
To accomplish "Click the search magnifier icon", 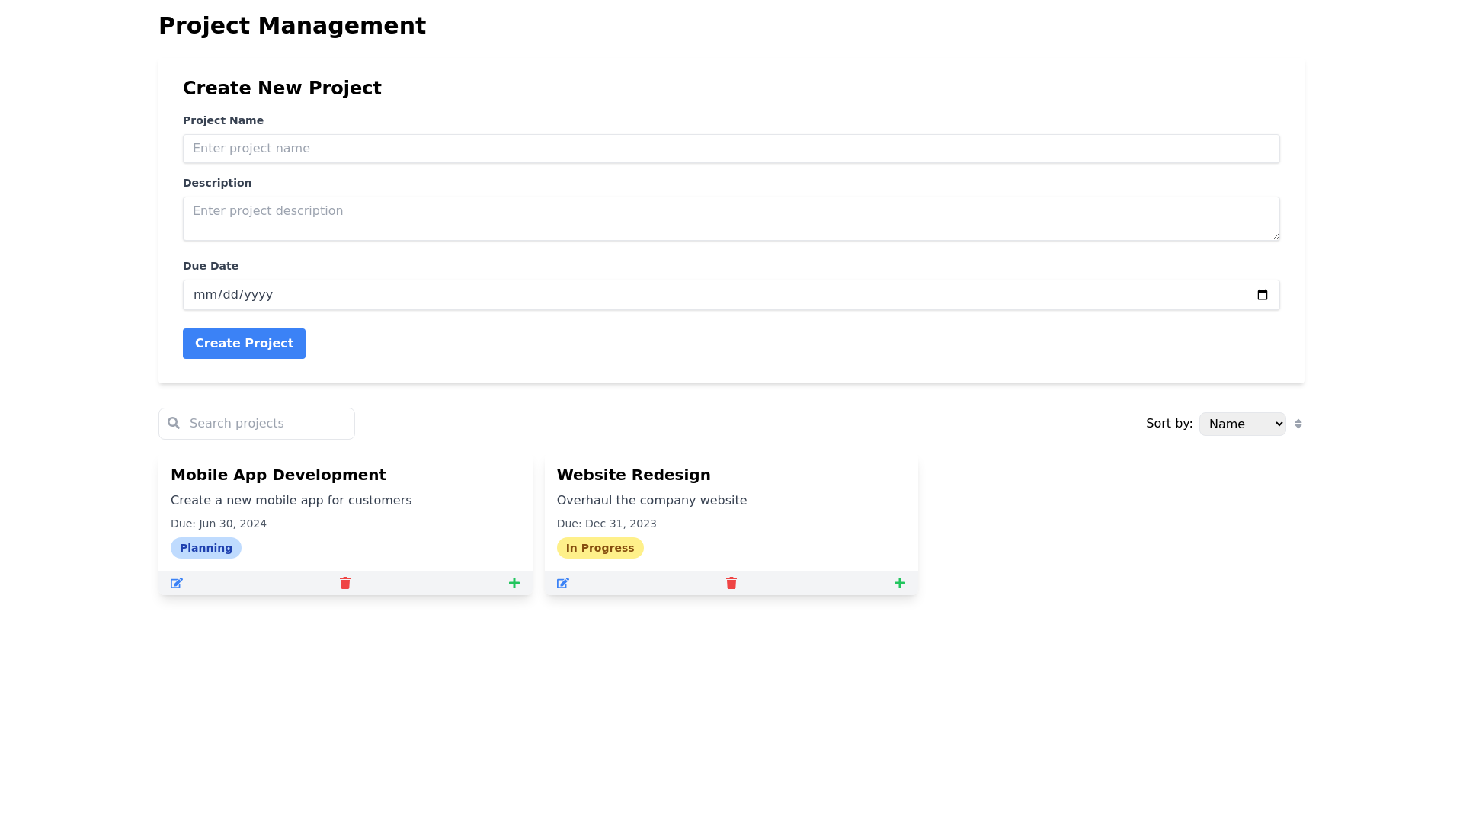I will click(174, 423).
